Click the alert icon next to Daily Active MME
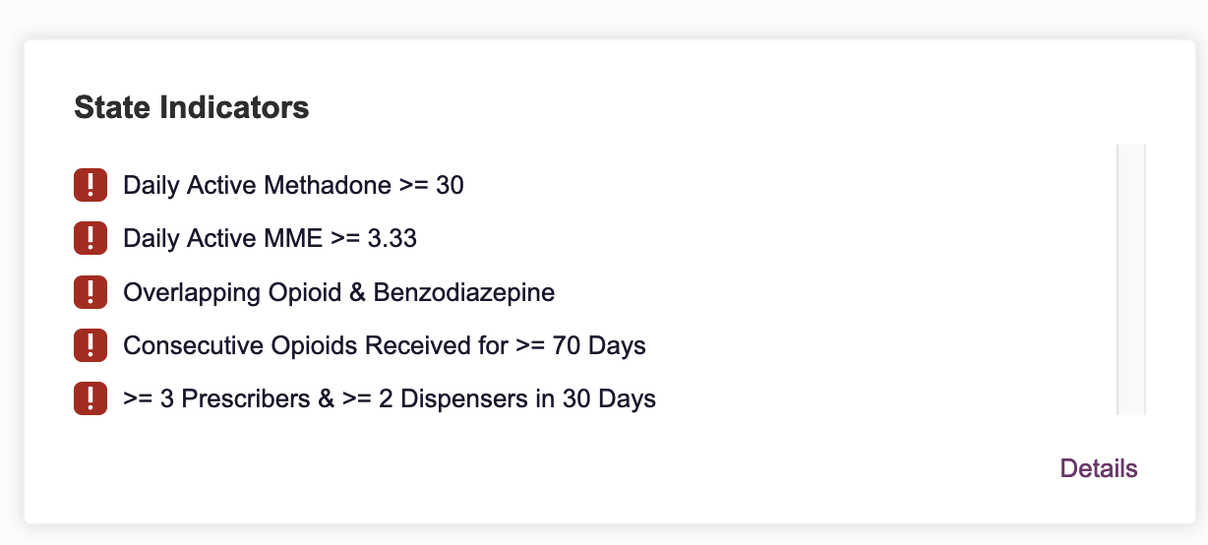Screen dimensions: 1208x545 91,238
